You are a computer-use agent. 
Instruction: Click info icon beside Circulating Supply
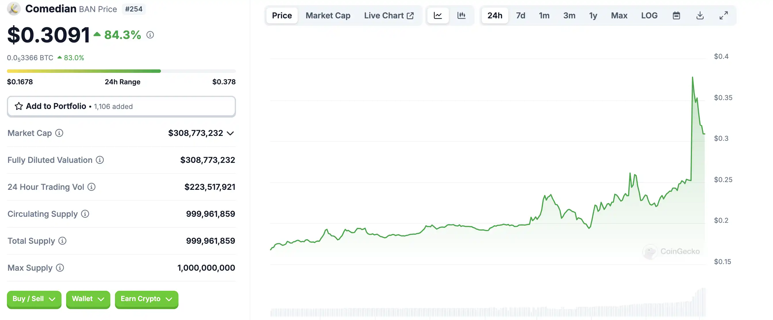[x=85, y=214]
